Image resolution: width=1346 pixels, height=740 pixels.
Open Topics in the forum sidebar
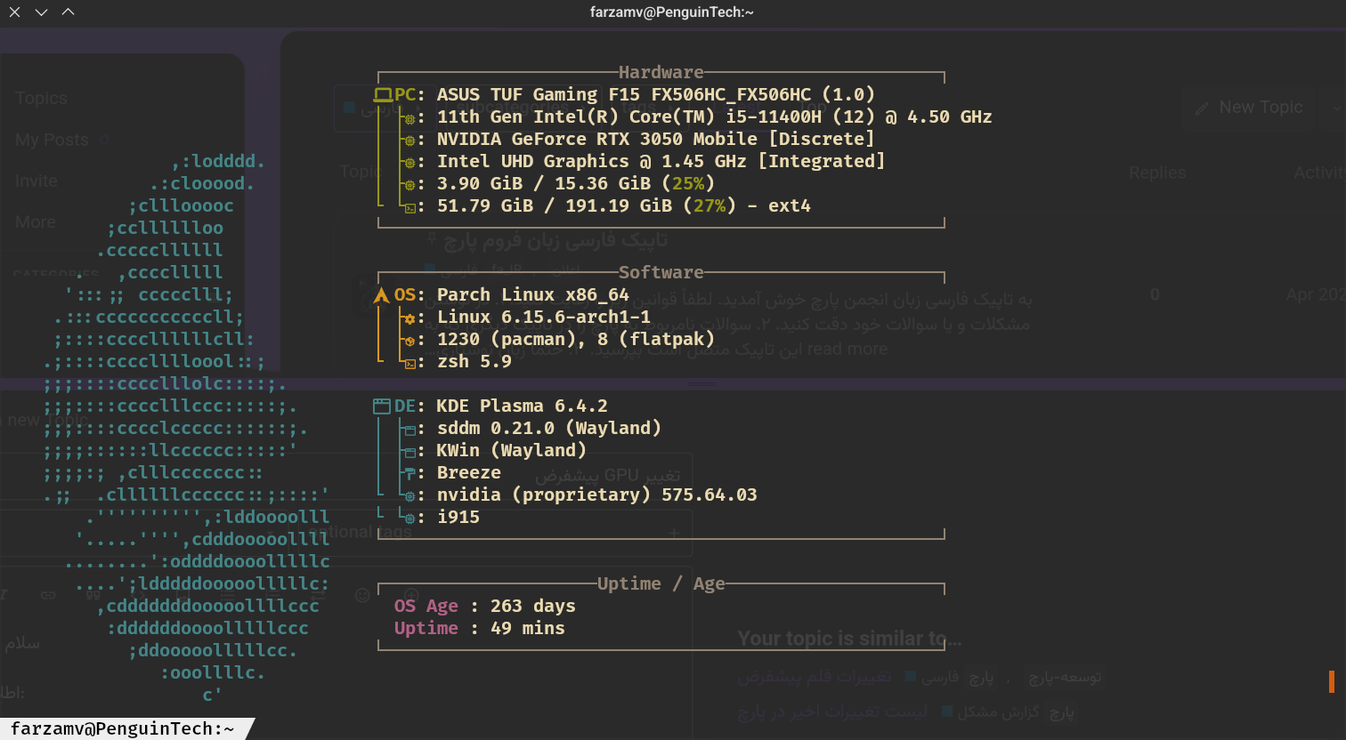pyautogui.click(x=41, y=98)
